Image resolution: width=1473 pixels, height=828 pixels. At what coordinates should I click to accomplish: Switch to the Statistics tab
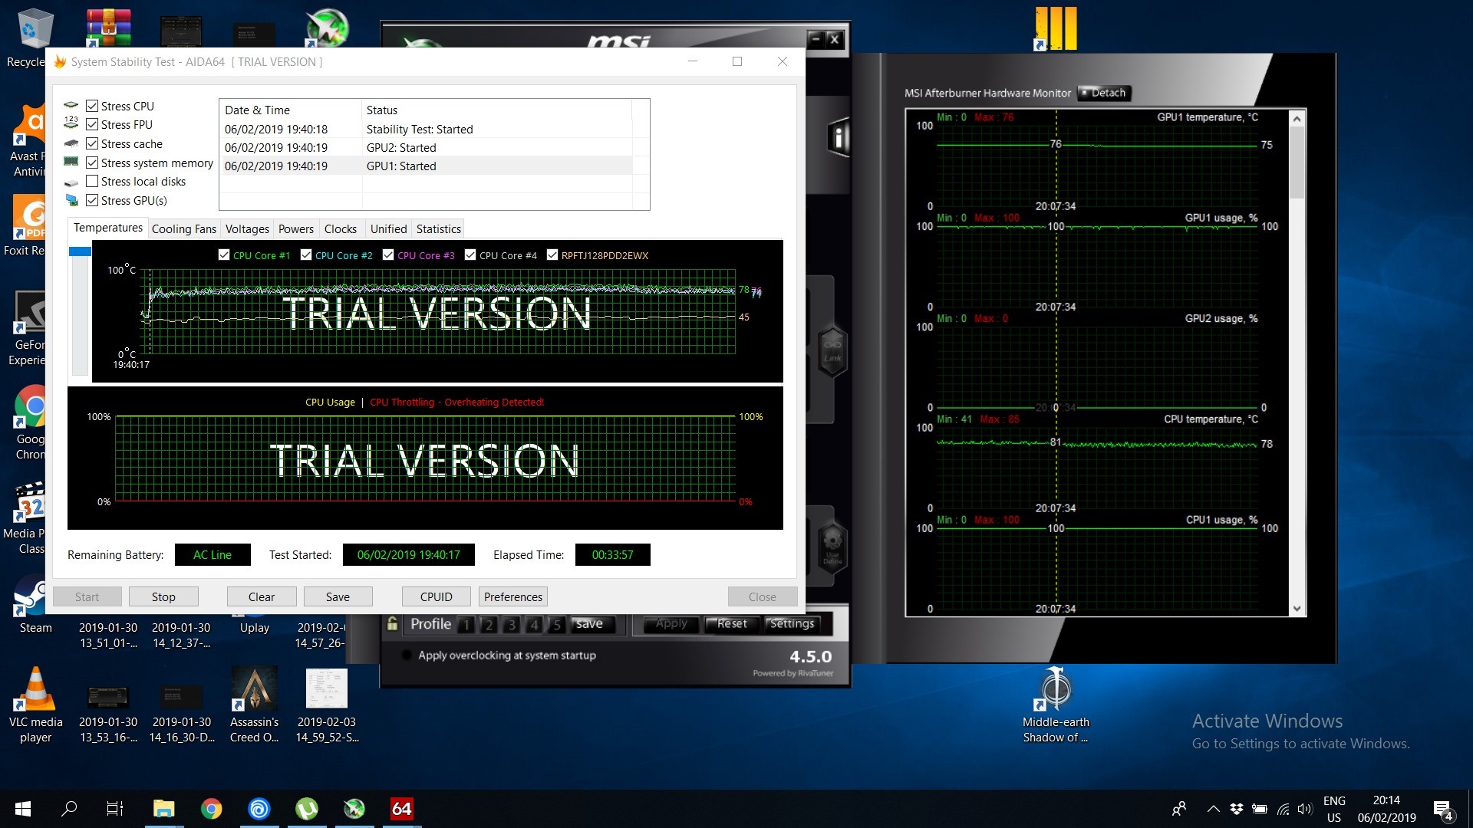click(439, 228)
